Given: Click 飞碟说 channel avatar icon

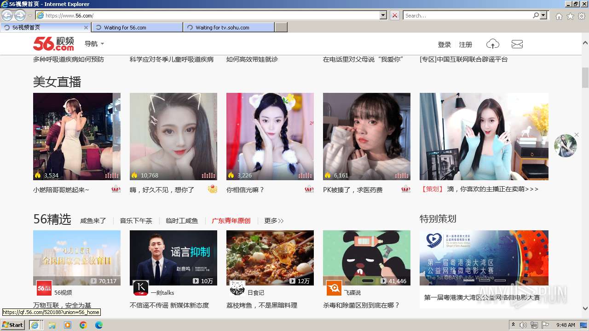Looking at the screenshot, I should (x=334, y=288).
